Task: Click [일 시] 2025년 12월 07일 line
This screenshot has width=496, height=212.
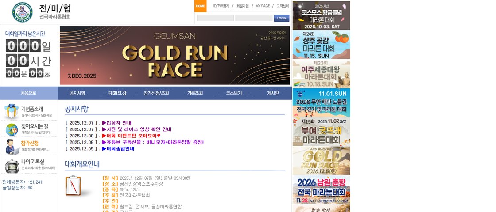Action: click(147, 178)
